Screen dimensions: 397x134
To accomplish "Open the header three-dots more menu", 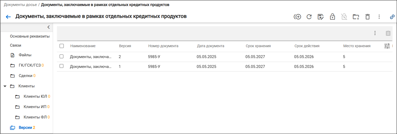I will point(379,17).
